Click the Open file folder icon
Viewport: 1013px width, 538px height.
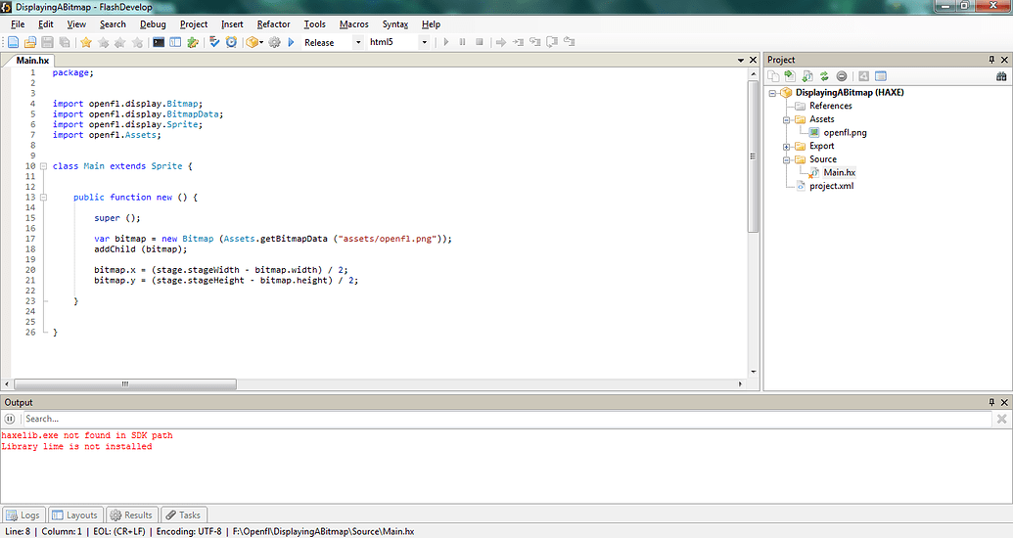29,42
